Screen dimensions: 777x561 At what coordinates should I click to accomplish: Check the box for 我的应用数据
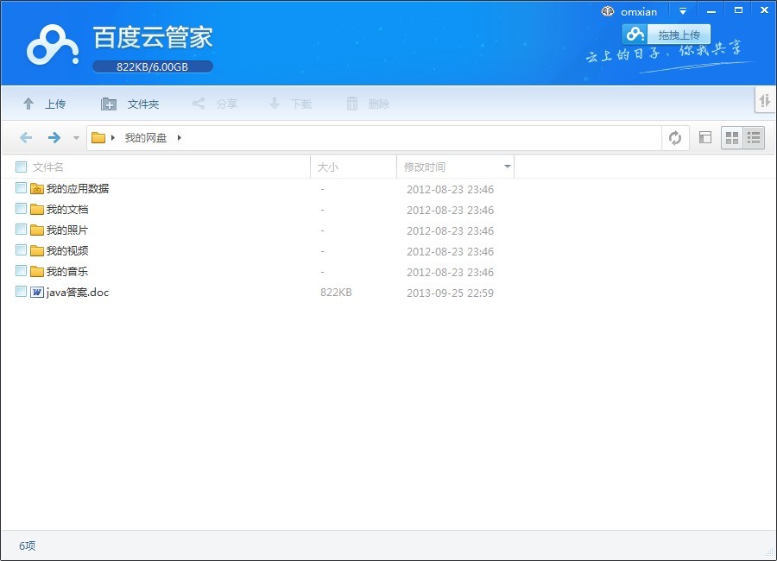pyautogui.click(x=21, y=188)
